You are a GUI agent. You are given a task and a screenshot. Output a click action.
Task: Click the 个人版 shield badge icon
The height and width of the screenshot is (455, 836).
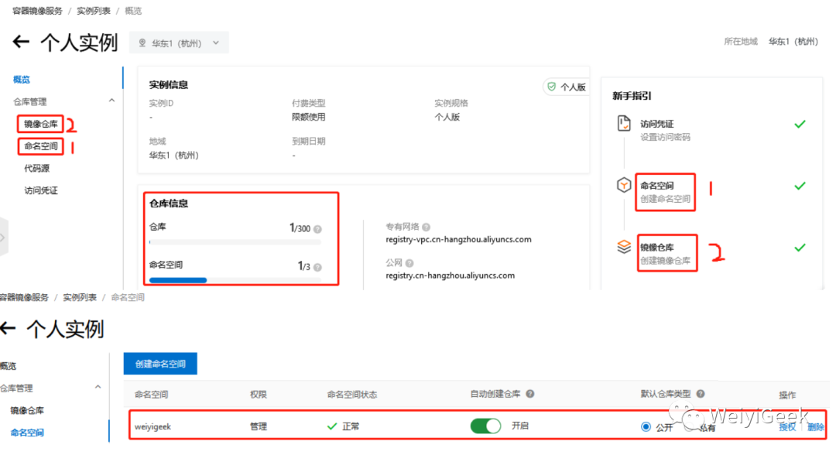[552, 87]
